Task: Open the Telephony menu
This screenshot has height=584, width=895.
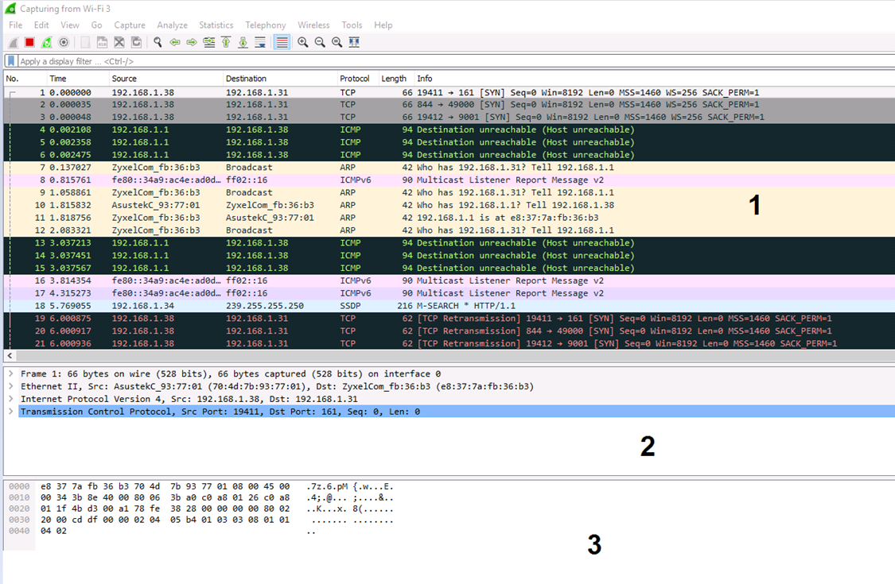Action: [x=266, y=25]
